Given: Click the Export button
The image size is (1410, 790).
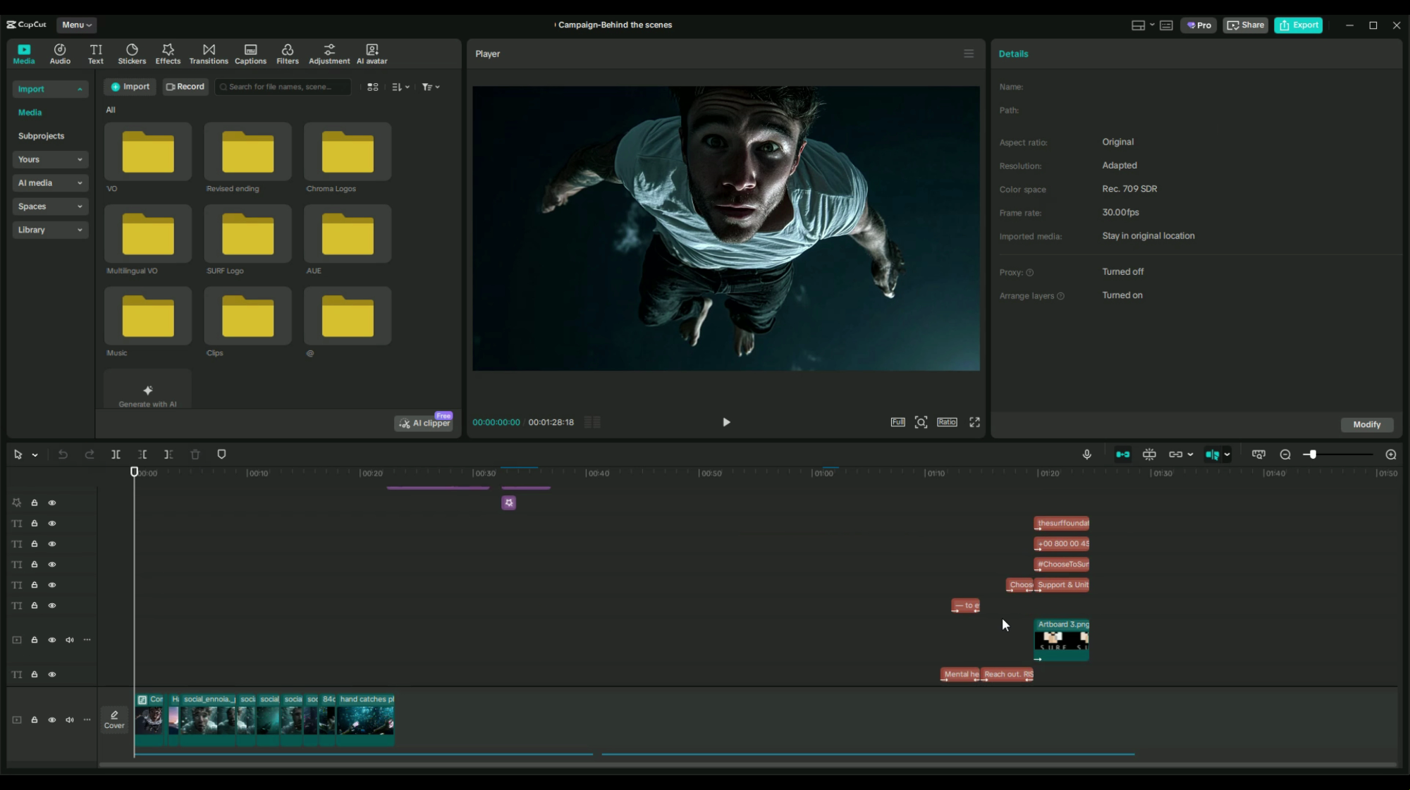Looking at the screenshot, I should 1299,25.
